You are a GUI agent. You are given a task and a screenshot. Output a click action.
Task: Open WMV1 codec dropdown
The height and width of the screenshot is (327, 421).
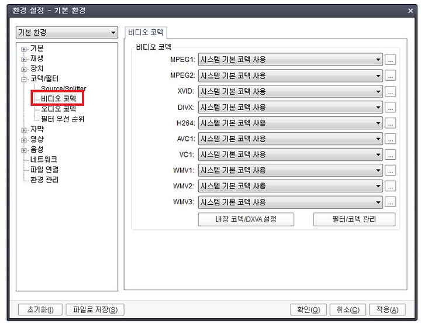click(x=290, y=170)
